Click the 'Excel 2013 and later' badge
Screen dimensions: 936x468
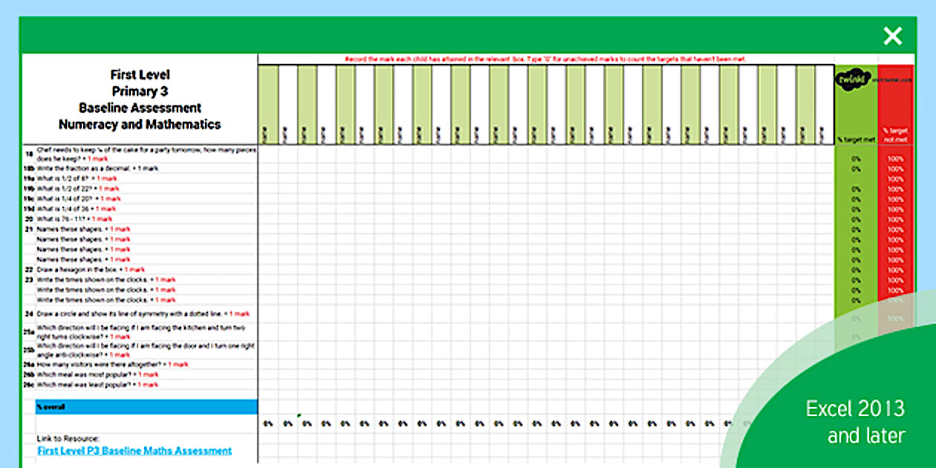point(854,420)
